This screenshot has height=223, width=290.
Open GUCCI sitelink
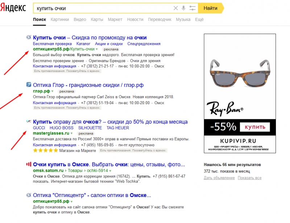(x=39, y=128)
